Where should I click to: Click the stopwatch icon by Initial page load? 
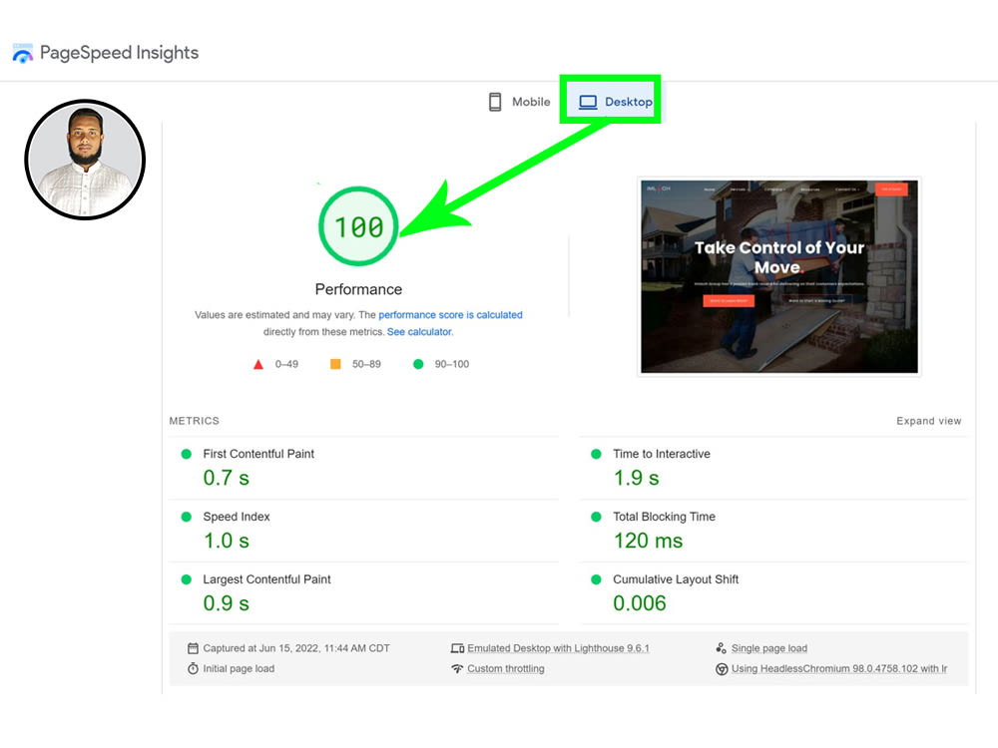point(193,668)
